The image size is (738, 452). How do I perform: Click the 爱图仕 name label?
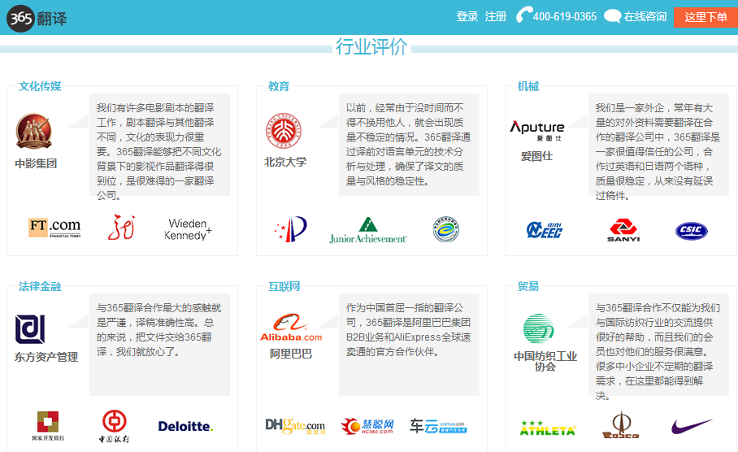(536, 156)
